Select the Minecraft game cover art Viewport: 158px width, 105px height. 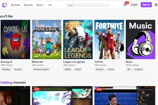click(x=47, y=39)
